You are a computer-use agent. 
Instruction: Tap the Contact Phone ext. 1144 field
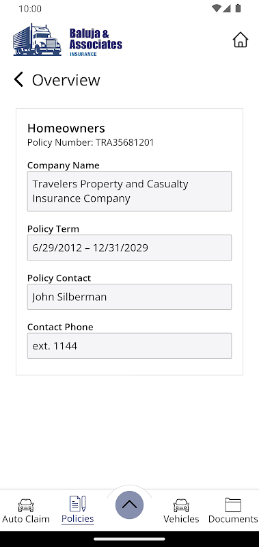pyautogui.click(x=129, y=346)
